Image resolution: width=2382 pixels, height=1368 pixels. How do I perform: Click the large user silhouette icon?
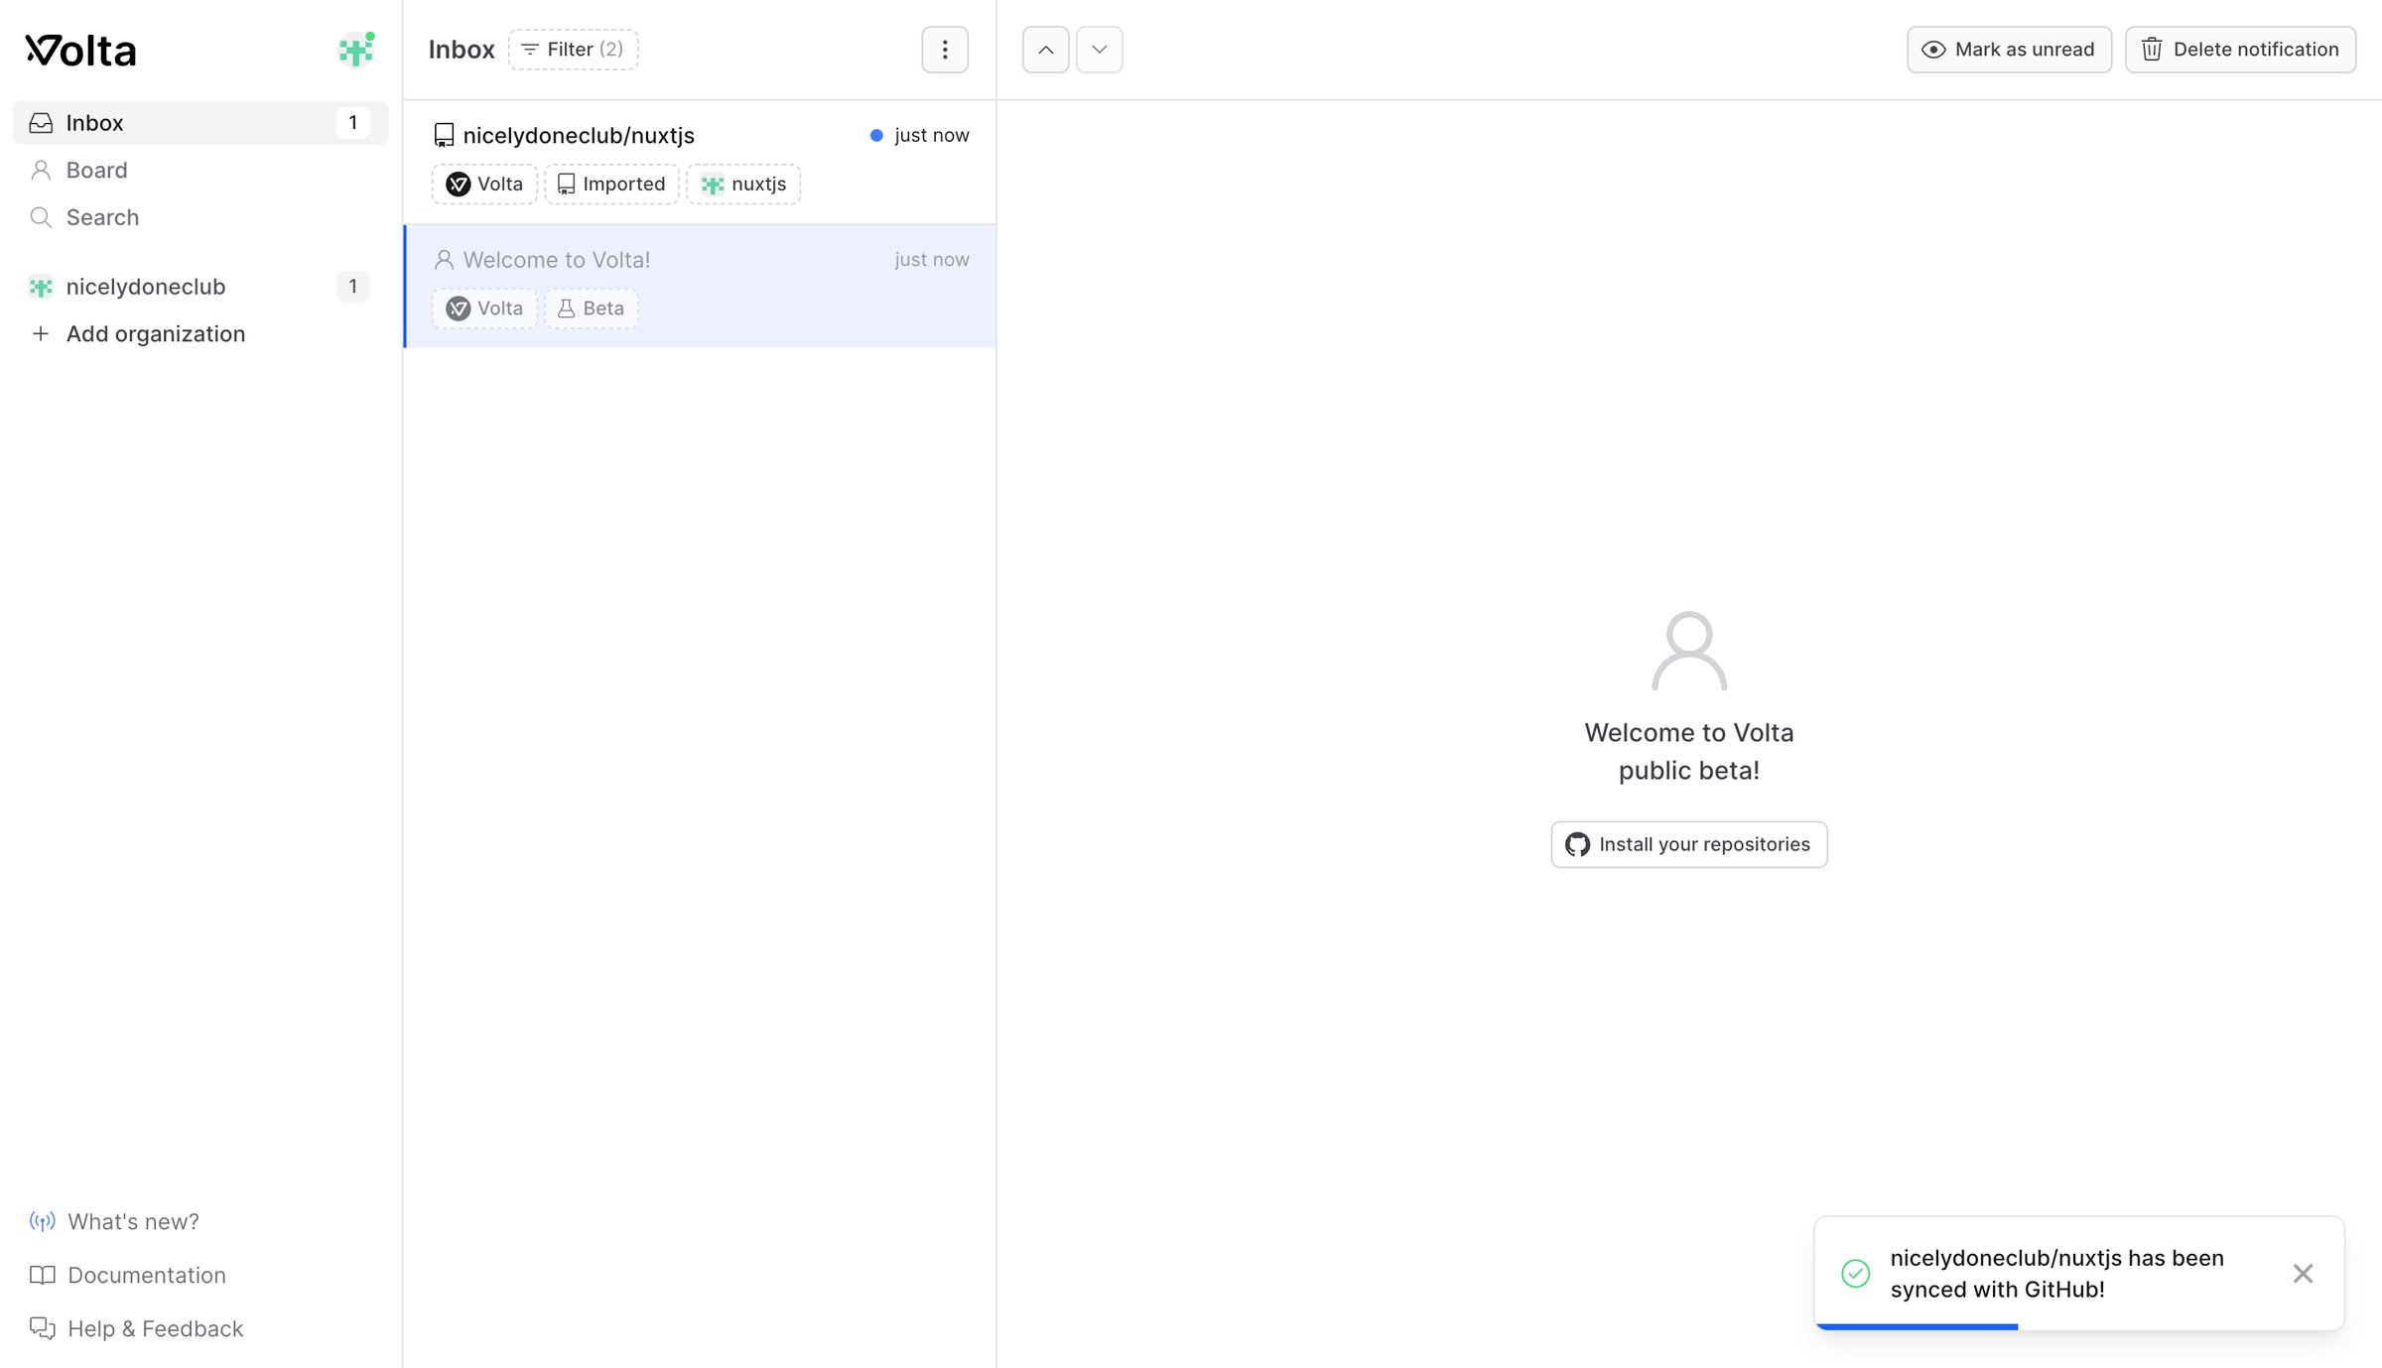[x=1689, y=651]
